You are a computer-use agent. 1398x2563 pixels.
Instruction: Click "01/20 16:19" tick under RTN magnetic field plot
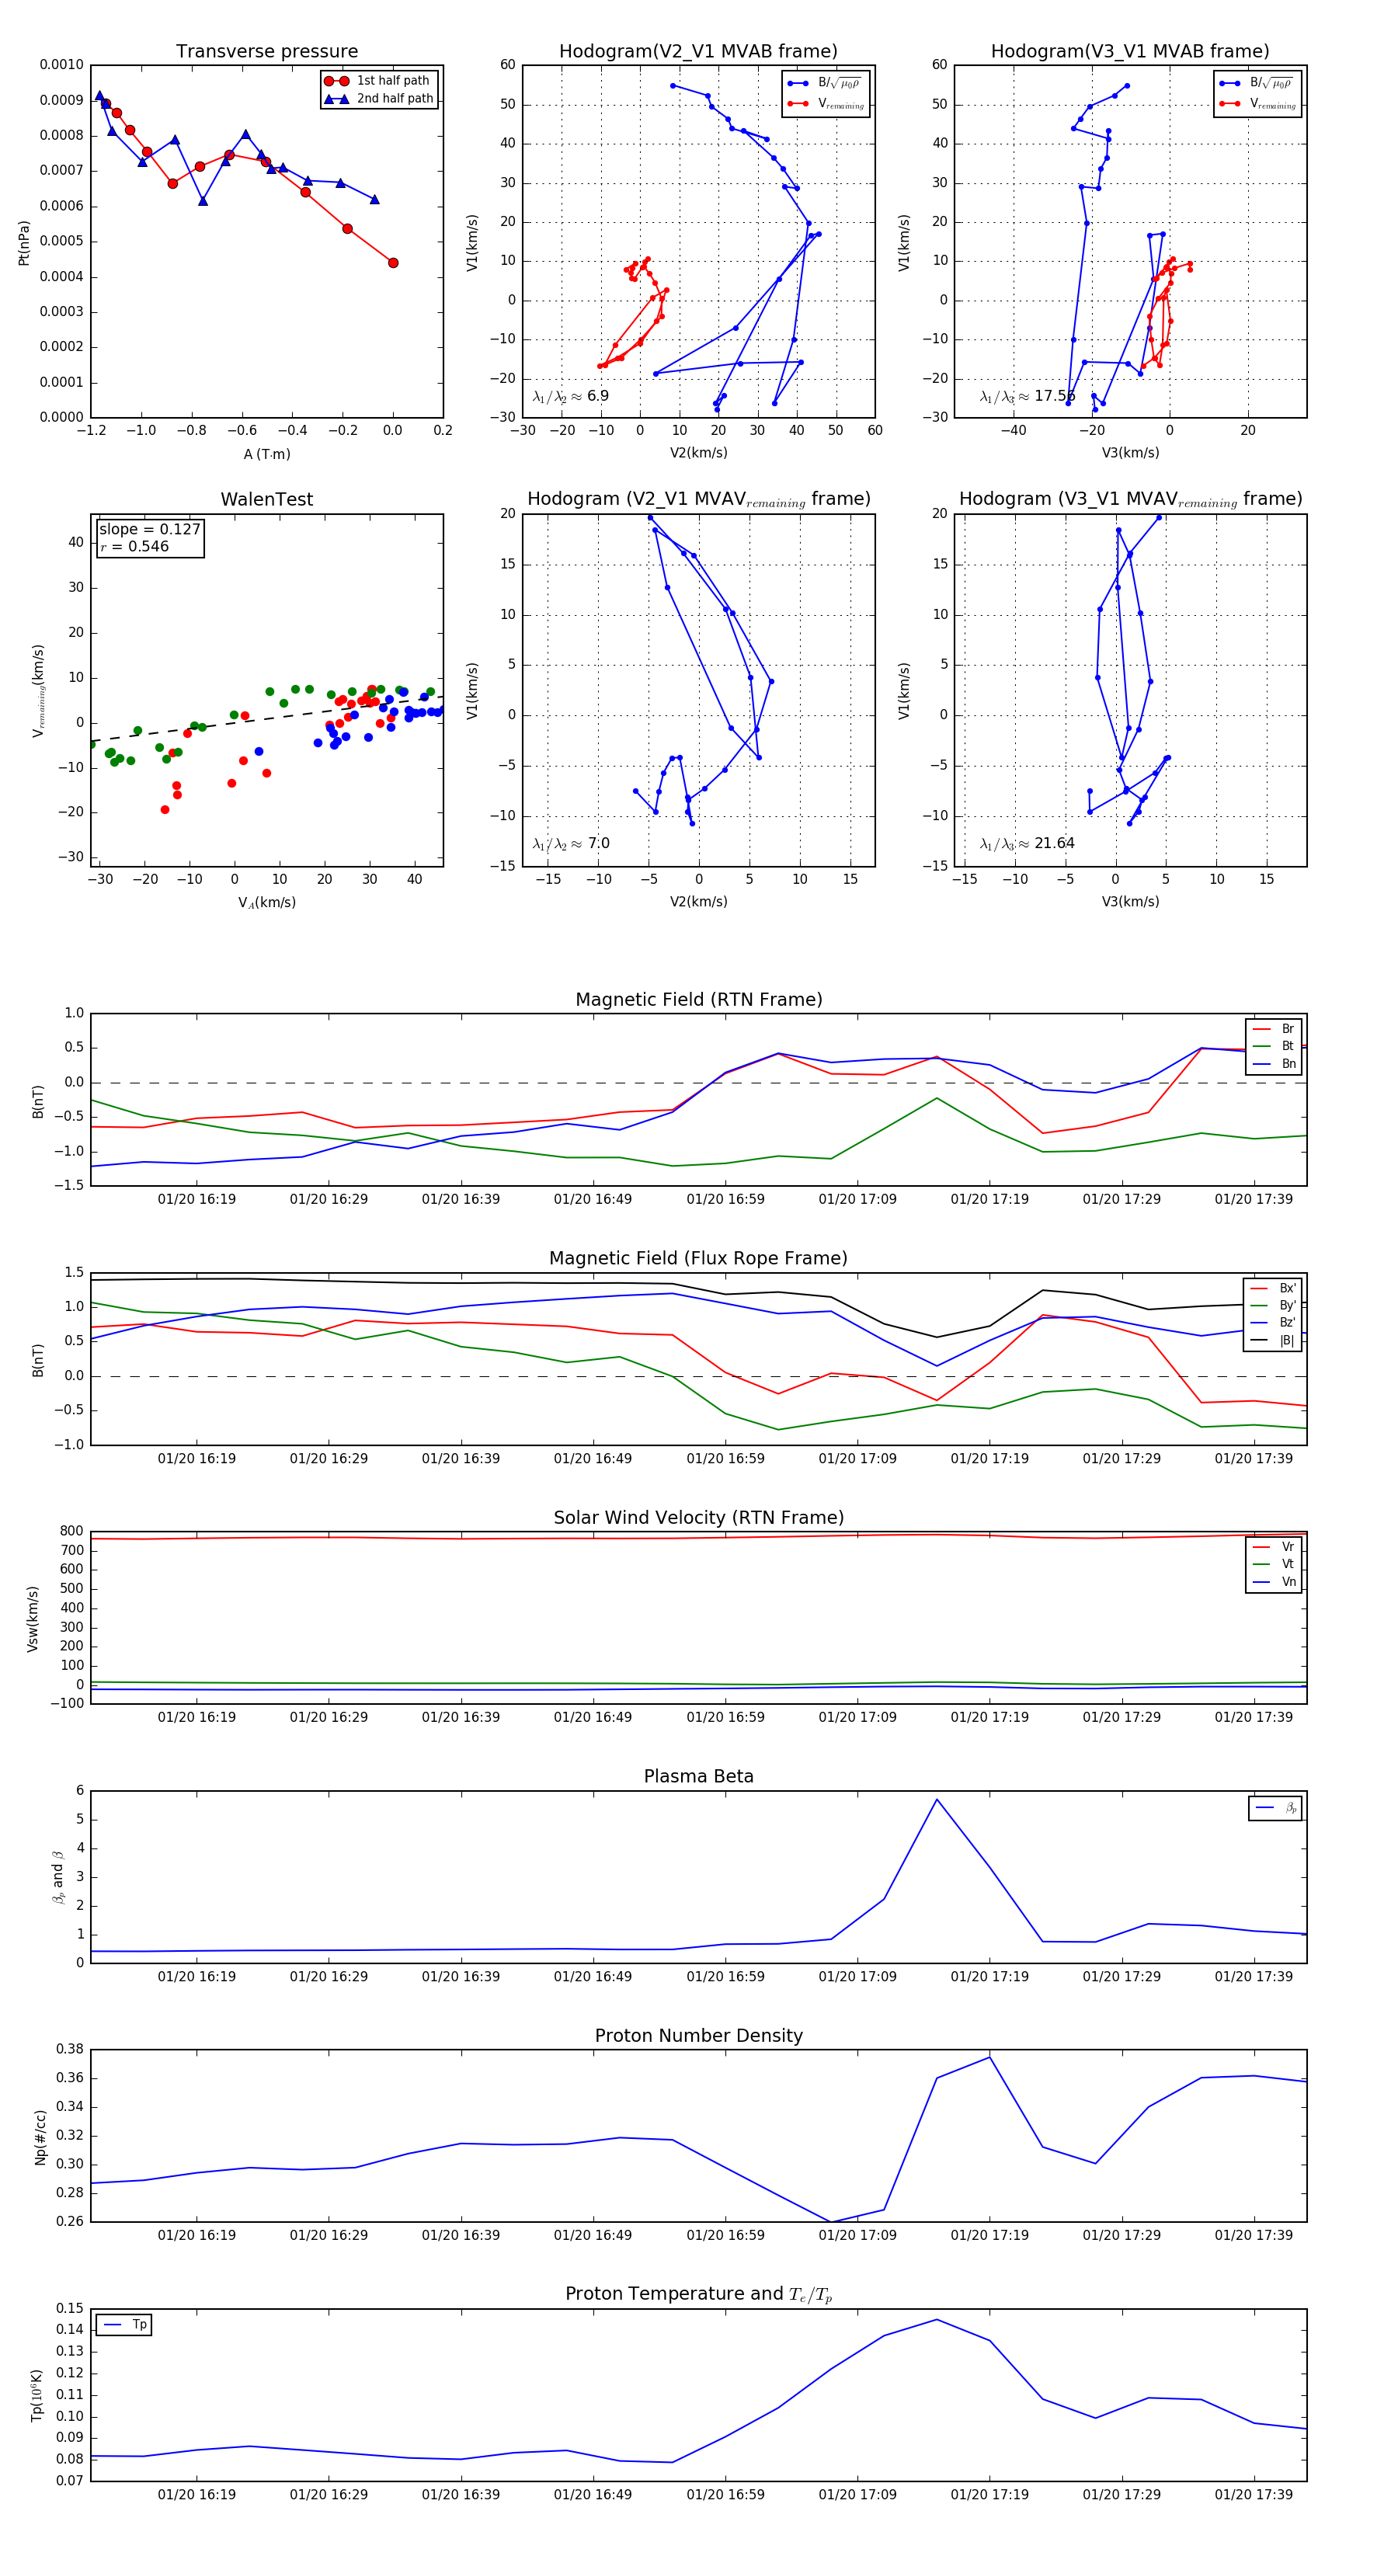197,1199
